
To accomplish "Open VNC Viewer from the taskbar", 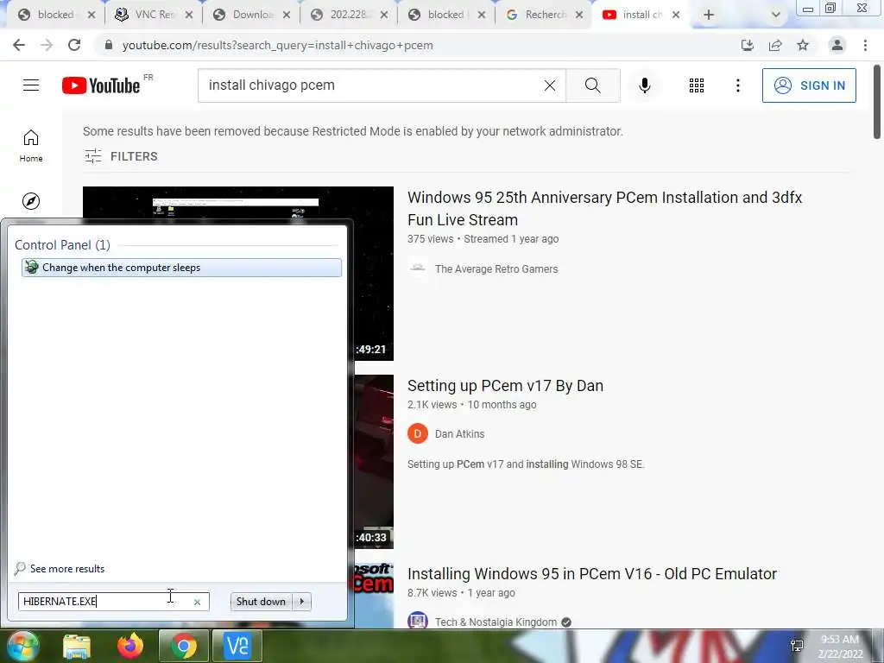I will 237,646.
